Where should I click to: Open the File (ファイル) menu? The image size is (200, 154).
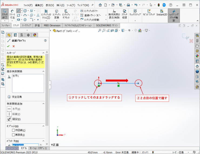pyautogui.click(x=28, y=5)
